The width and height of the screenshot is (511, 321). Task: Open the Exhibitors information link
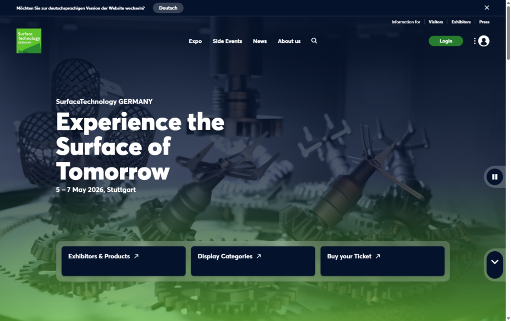pyautogui.click(x=461, y=22)
